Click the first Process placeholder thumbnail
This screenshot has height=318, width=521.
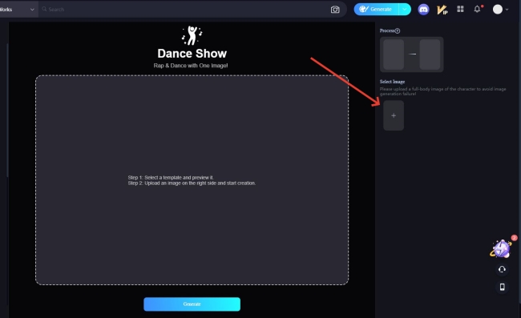pyautogui.click(x=394, y=54)
